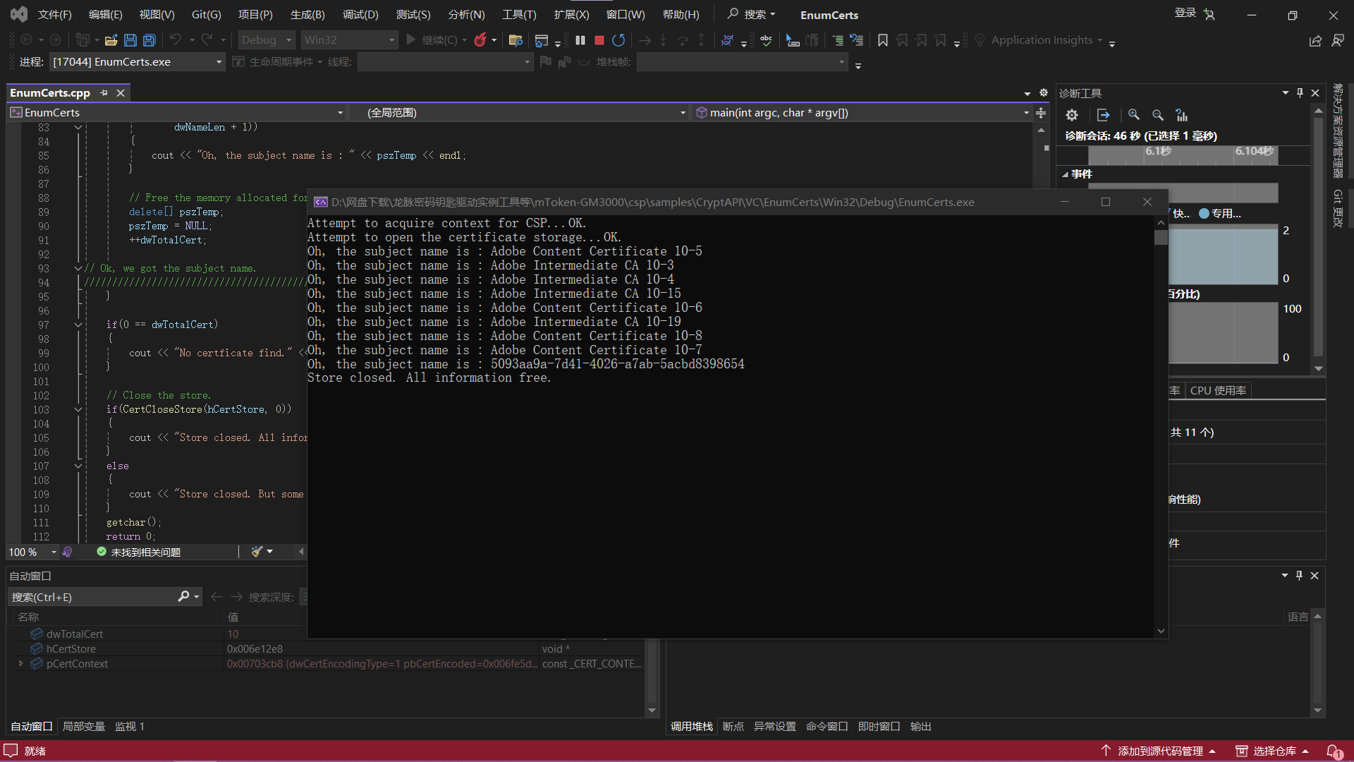The height and width of the screenshot is (762, 1354).
Task: Toggle auto-hide pin on diagnostic tools panel
Action: click(x=1300, y=92)
